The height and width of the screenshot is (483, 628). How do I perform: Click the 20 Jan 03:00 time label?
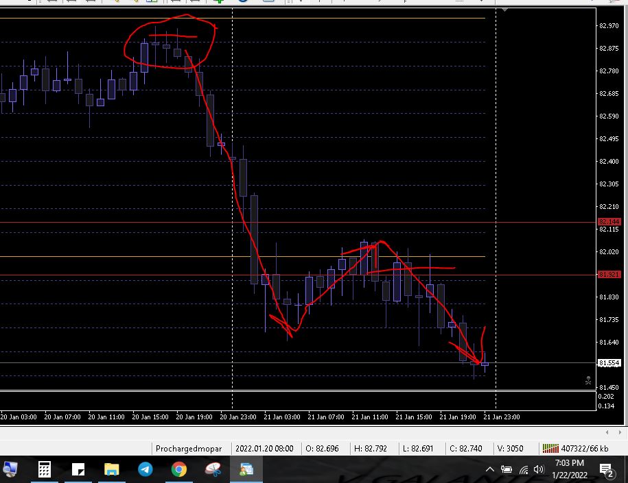pyautogui.click(x=19, y=417)
